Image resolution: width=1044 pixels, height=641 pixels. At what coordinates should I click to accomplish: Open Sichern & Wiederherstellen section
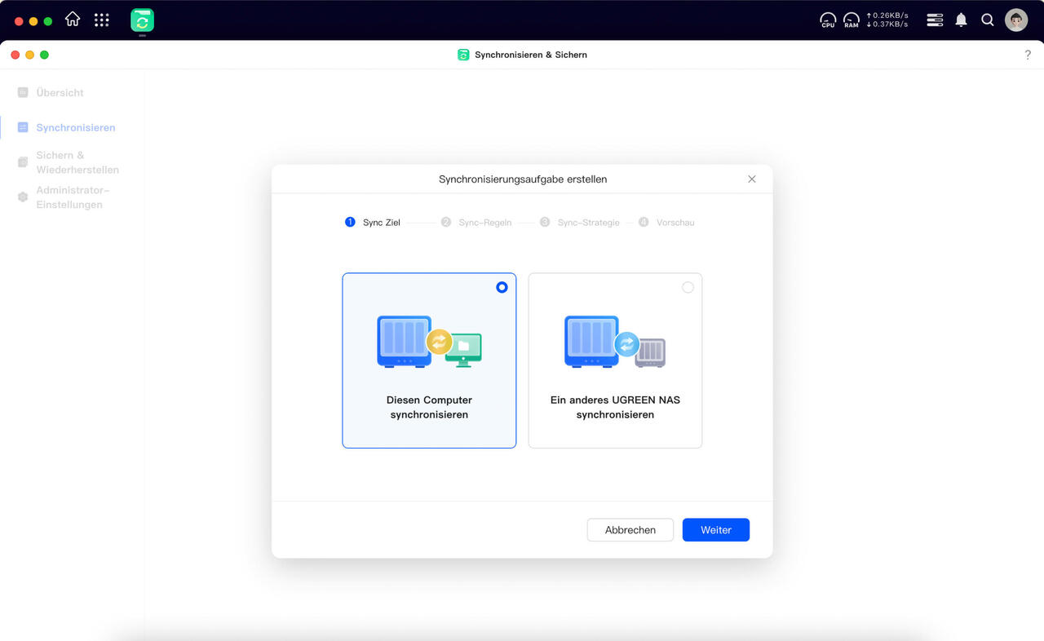pos(77,162)
